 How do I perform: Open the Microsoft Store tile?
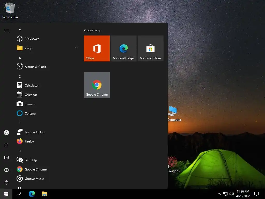(x=151, y=48)
